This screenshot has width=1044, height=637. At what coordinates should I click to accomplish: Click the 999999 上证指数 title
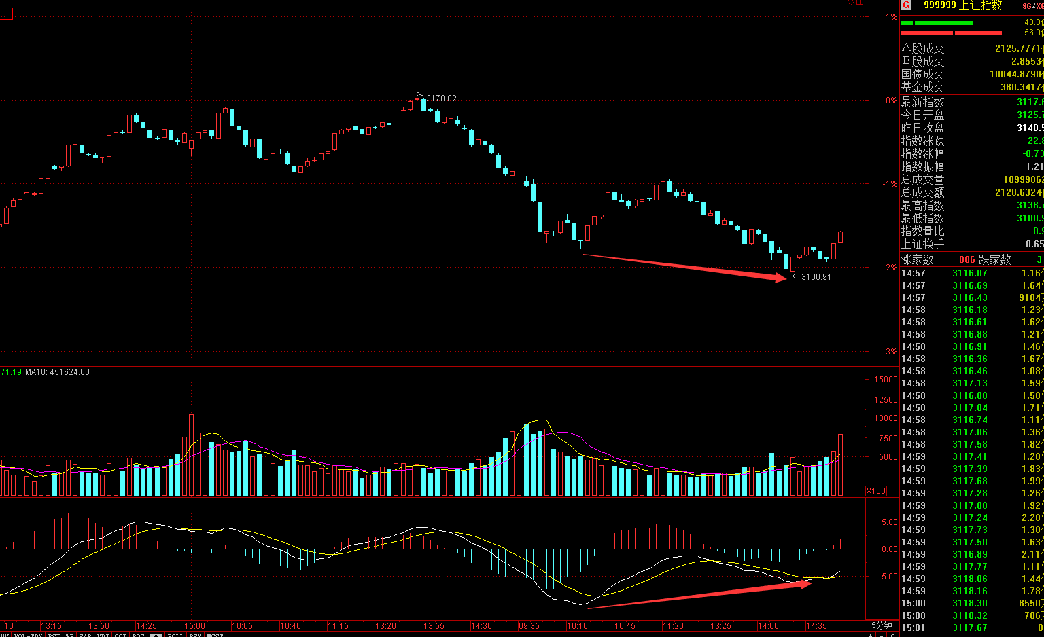[x=962, y=5]
